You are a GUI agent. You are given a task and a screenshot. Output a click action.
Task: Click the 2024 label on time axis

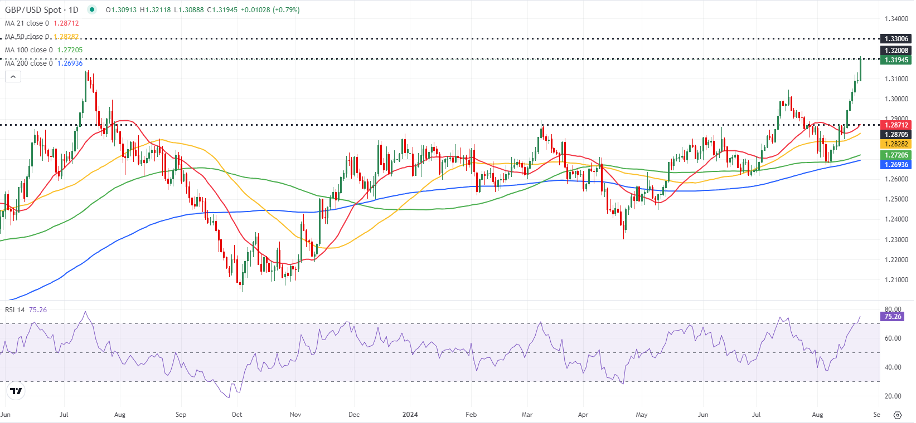[x=410, y=415]
